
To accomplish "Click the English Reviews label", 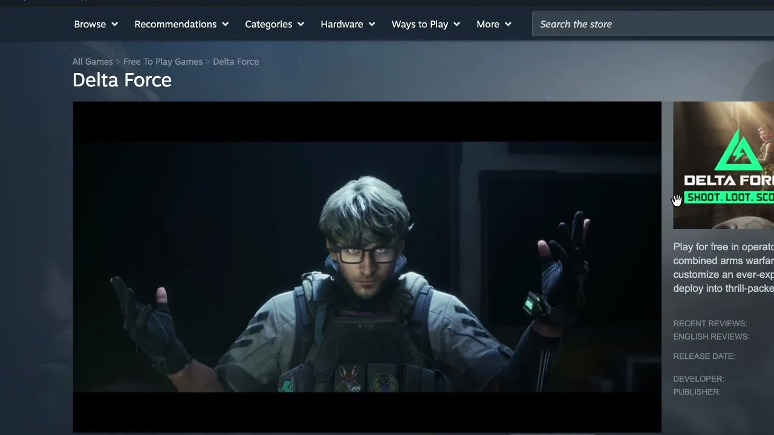I will click(x=711, y=337).
